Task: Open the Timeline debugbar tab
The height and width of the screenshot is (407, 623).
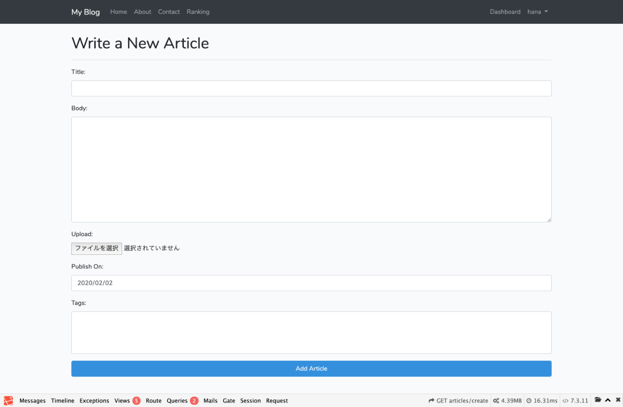Action: pyautogui.click(x=62, y=401)
